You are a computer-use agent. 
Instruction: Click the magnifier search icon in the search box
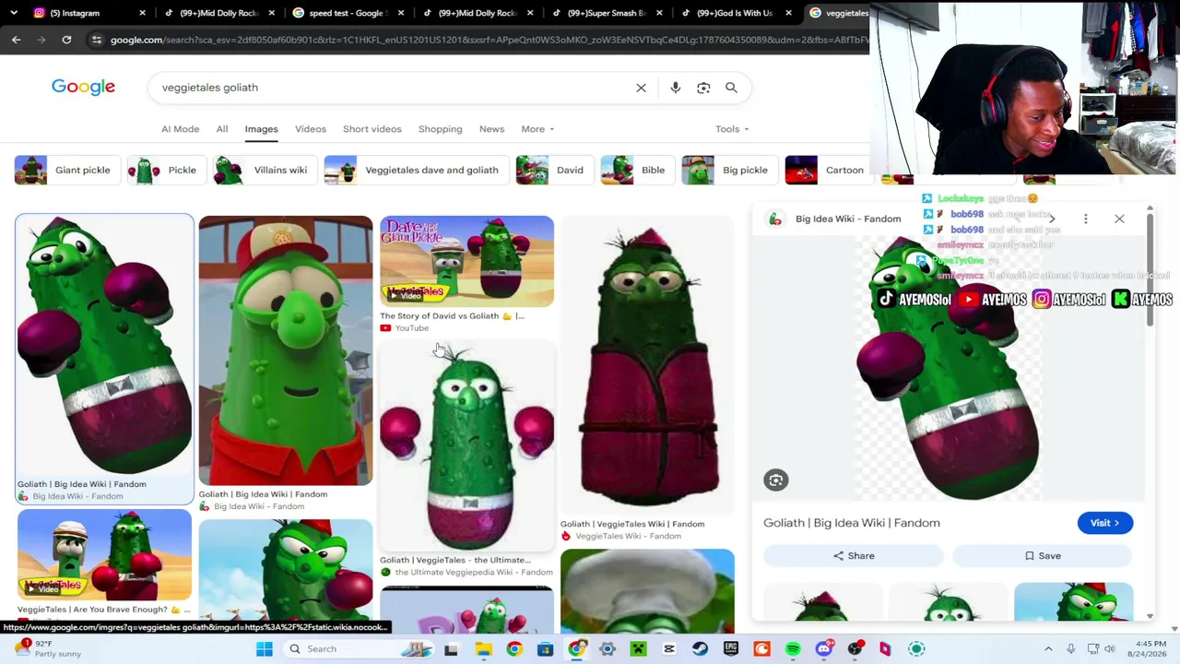click(x=731, y=88)
